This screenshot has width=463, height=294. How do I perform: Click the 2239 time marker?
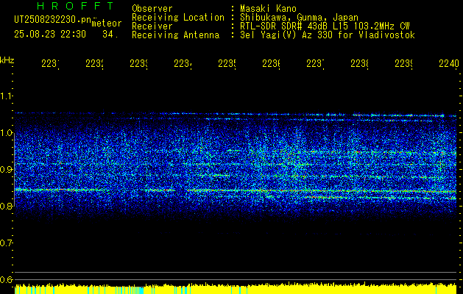[x=404, y=64]
